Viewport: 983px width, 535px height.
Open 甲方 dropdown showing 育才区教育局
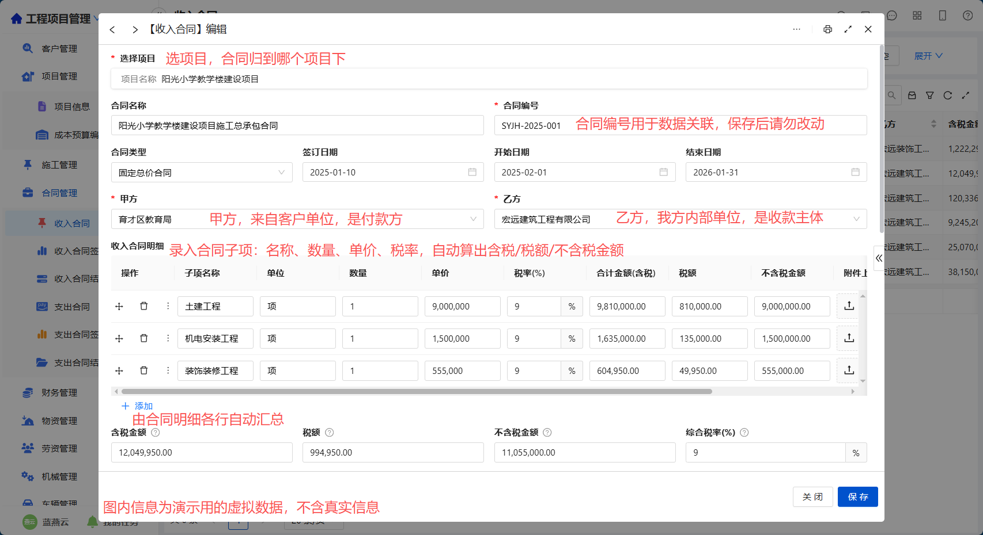(x=297, y=219)
